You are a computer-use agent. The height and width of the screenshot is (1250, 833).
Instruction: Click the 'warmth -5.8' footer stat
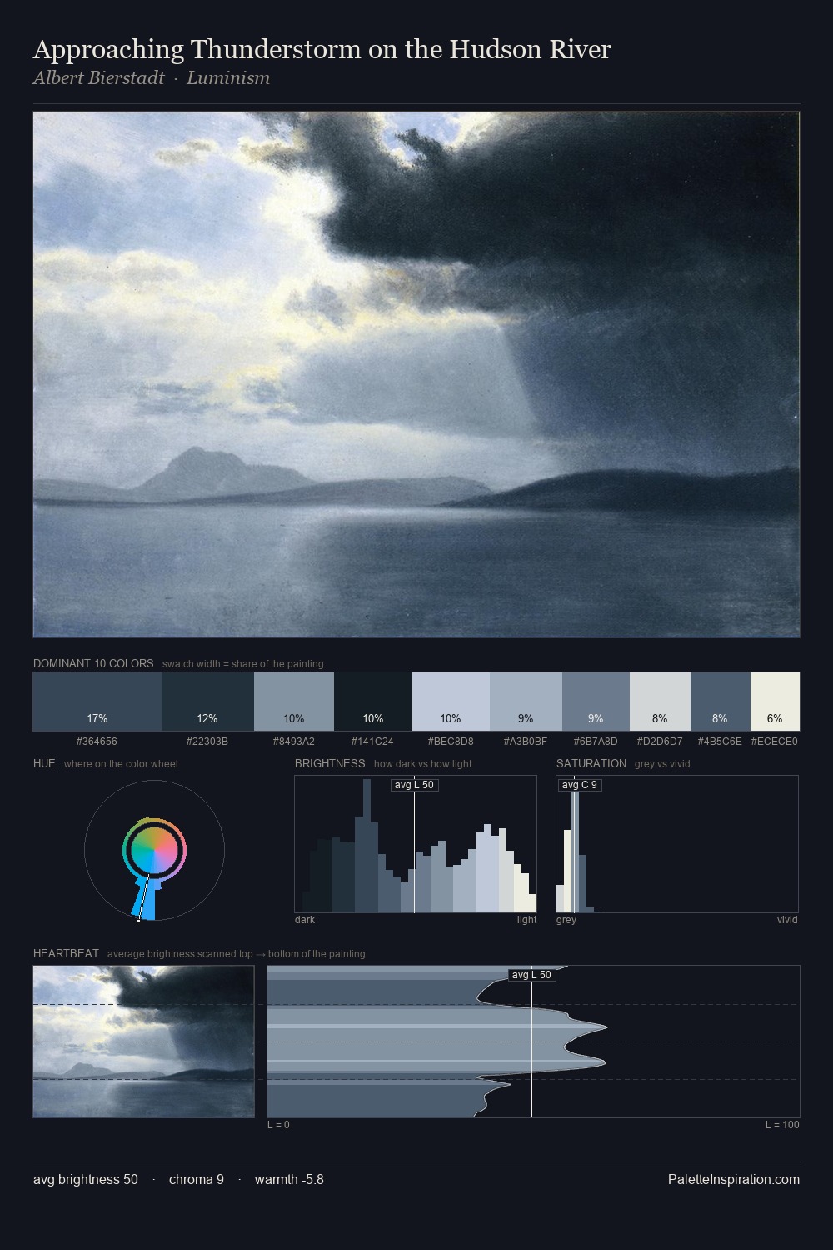[x=289, y=1179]
